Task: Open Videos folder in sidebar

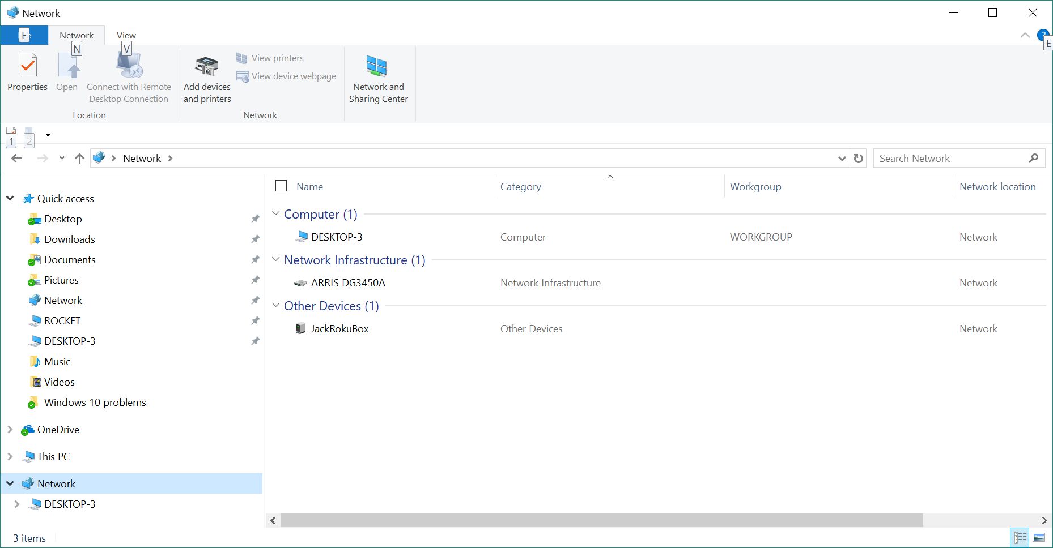Action: coord(59,382)
